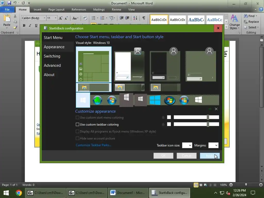
Task: Choose the plain white Windows logo Start button
Action: (x=198, y=100)
